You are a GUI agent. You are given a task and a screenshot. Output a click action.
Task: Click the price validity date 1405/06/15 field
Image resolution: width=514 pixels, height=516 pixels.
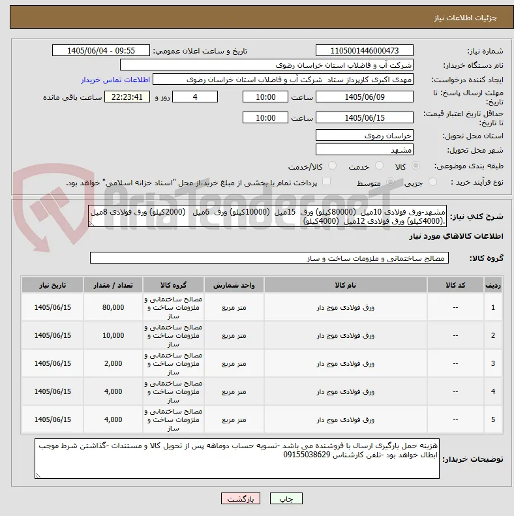tap(364, 117)
